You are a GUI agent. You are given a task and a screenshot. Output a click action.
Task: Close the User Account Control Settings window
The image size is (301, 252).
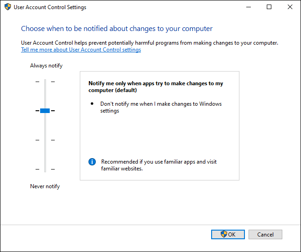point(290,7)
